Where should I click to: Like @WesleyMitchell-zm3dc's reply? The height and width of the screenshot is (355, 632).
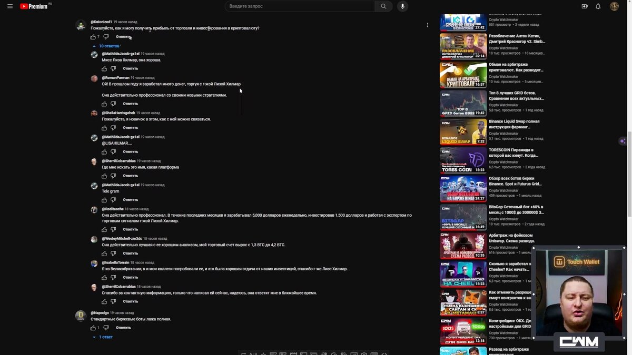(x=104, y=253)
